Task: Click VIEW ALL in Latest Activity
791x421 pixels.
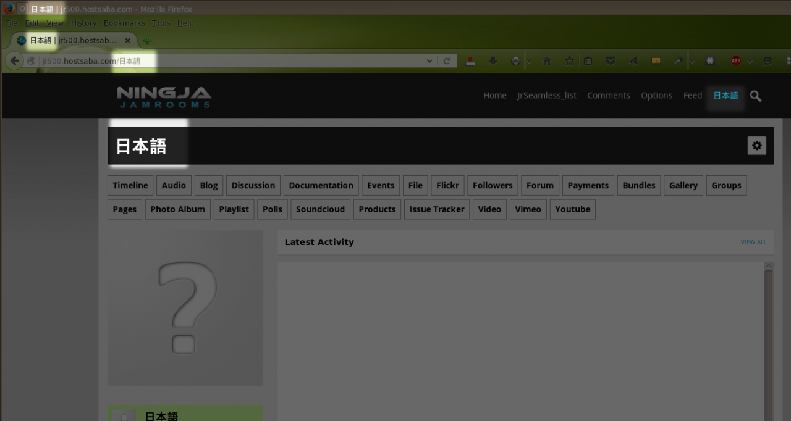Action: pyautogui.click(x=753, y=242)
